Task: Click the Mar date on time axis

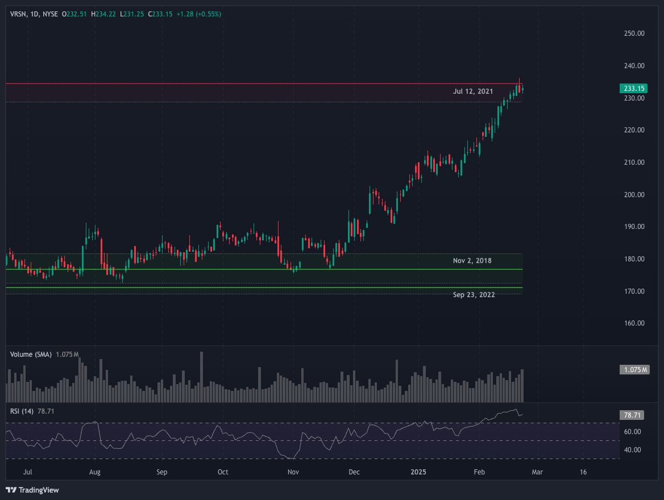Action: click(537, 472)
